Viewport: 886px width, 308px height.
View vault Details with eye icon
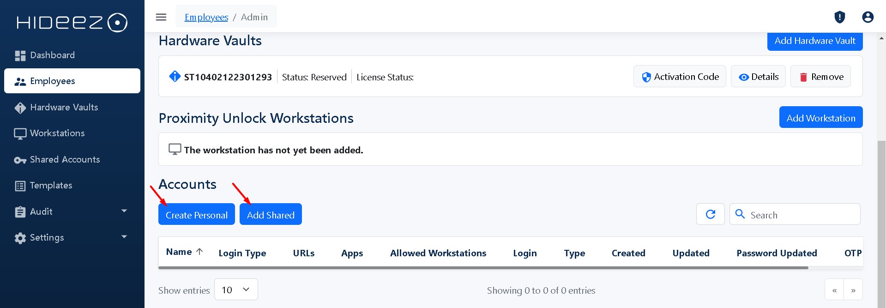click(758, 77)
